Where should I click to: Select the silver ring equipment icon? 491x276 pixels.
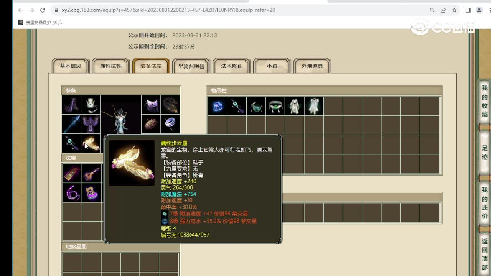[170, 124]
